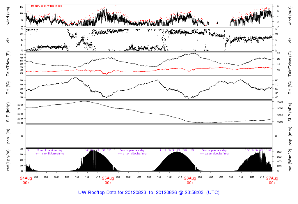Click the 22.98 MJoules/m^2 daily sum text
This screenshot has width=298, height=204.
(x=214, y=154)
